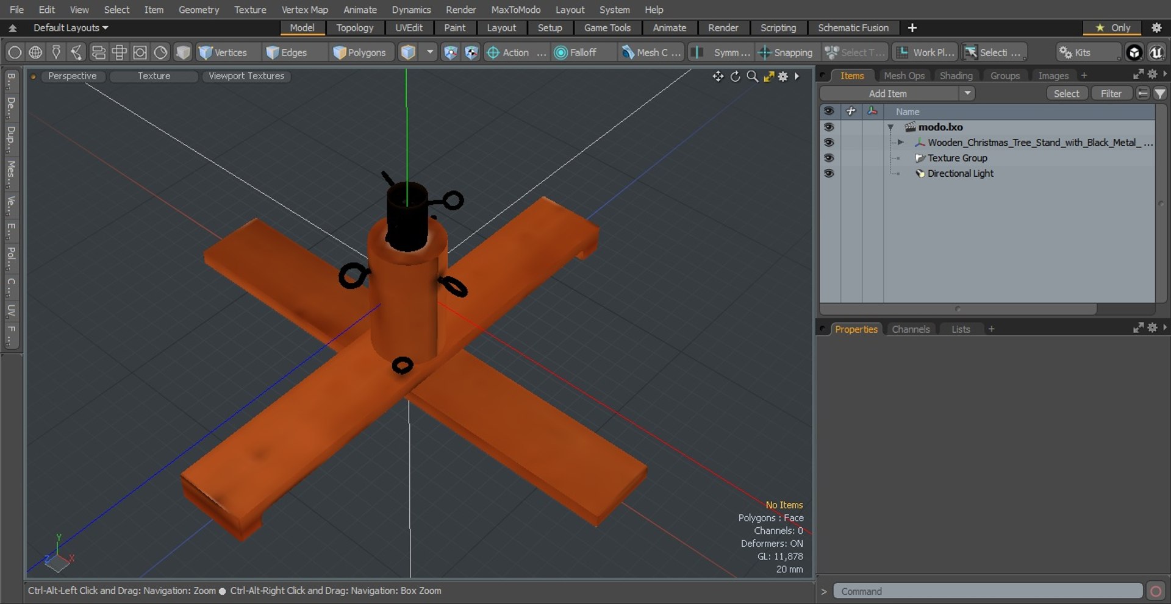This screenshot has height=604, width=1171.
Task: Click the viewport zoom magnifier icon
Action: pos(753,76)
